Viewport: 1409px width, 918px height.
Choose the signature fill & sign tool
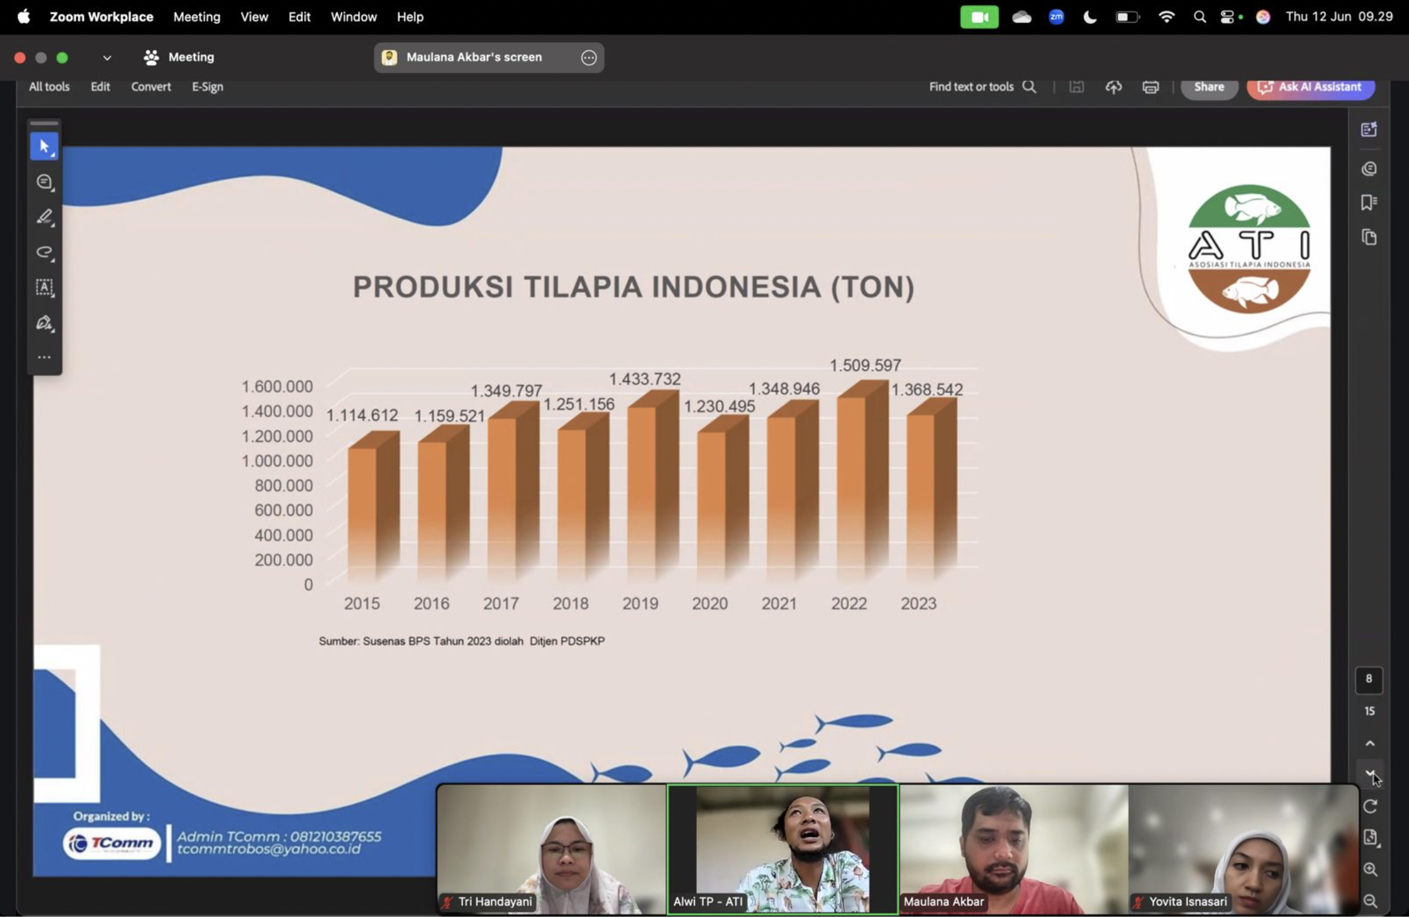click(x=44, y=323)
